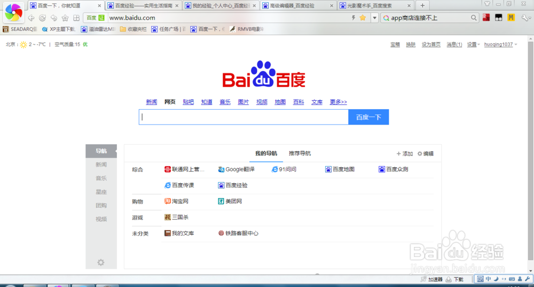534x287 pixels.
Task: Click the sunny weather icon for 北京
Action: [23, 45]
